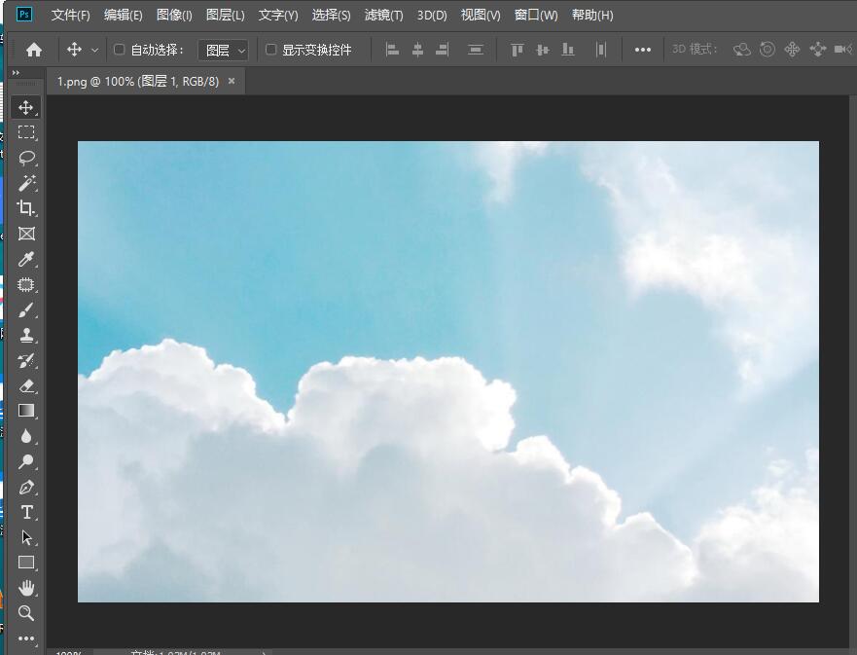
Task: Open the 图层(L) menu
Action: (225, 16)
